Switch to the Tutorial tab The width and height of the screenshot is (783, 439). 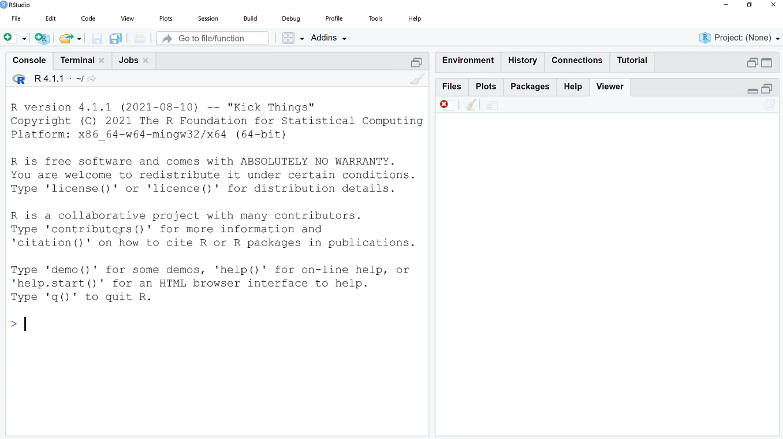(632, 61)
